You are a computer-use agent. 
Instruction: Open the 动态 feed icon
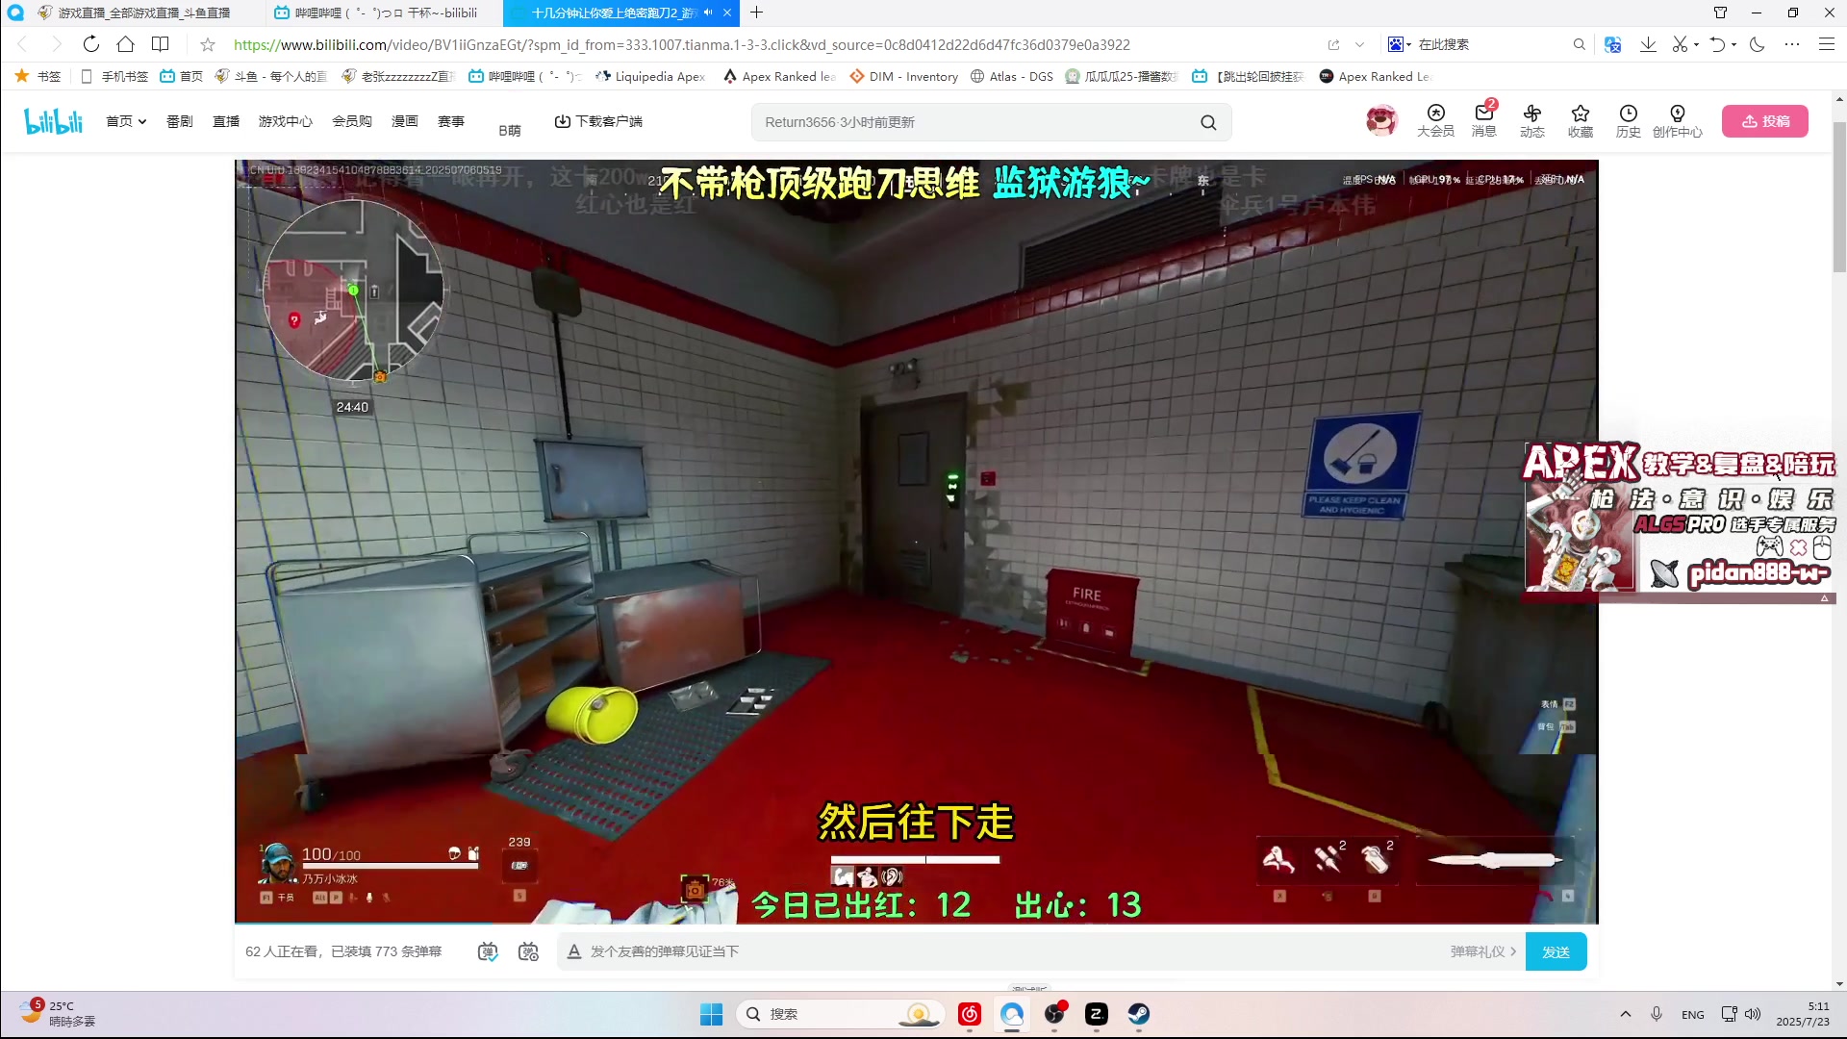(1531, 121)
